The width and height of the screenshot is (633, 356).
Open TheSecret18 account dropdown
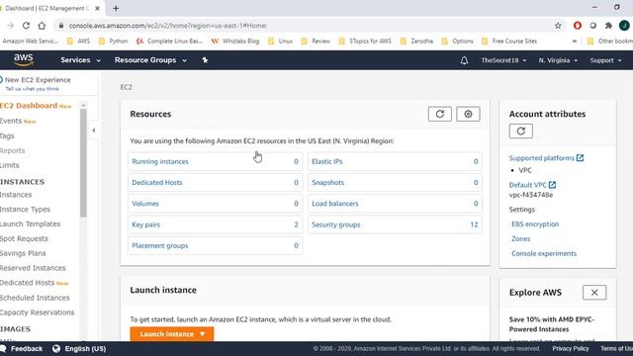(503, 60)
